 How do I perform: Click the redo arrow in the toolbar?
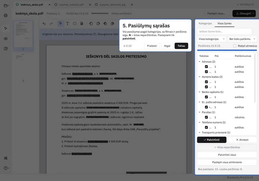click(x=51, y=24)
